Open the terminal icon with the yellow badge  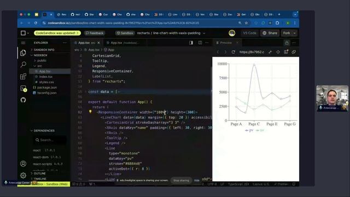[x=24, y=89]
